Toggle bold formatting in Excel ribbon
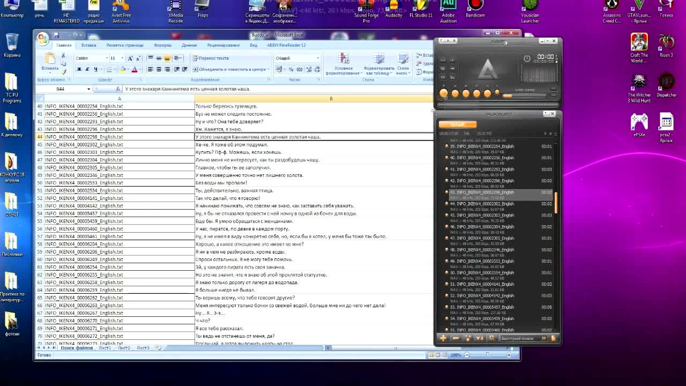Screen dimensions: 686x386 (x=79, y=69)
